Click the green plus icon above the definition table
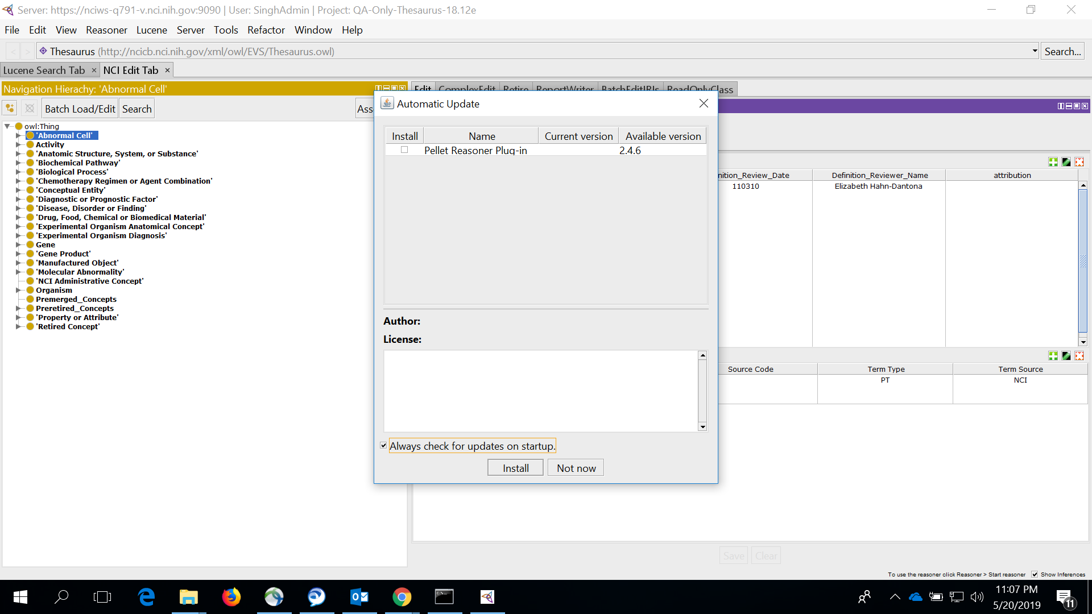Screen dimensions: 1092x614 [x=1053, y=161]
